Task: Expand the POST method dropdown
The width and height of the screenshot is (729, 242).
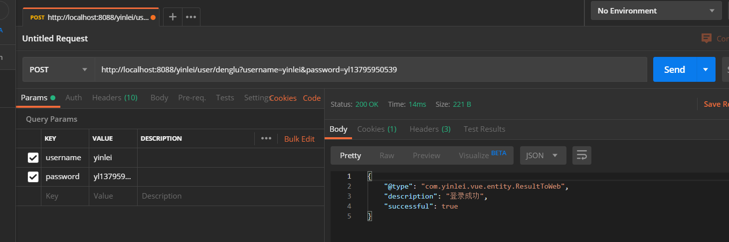Action: coord(58,70)
